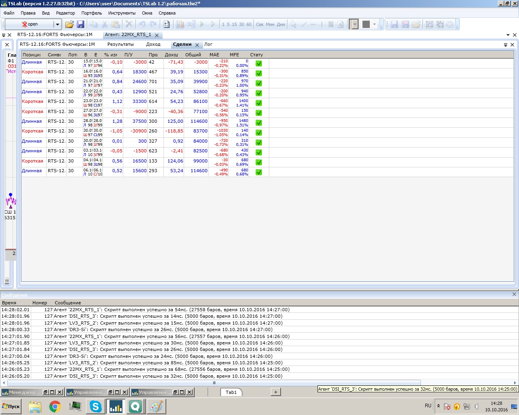The width and height of the screenshot is (519, 415).
Task: Launch Skype from the taskbar
Action: click(x=96, y=406)
